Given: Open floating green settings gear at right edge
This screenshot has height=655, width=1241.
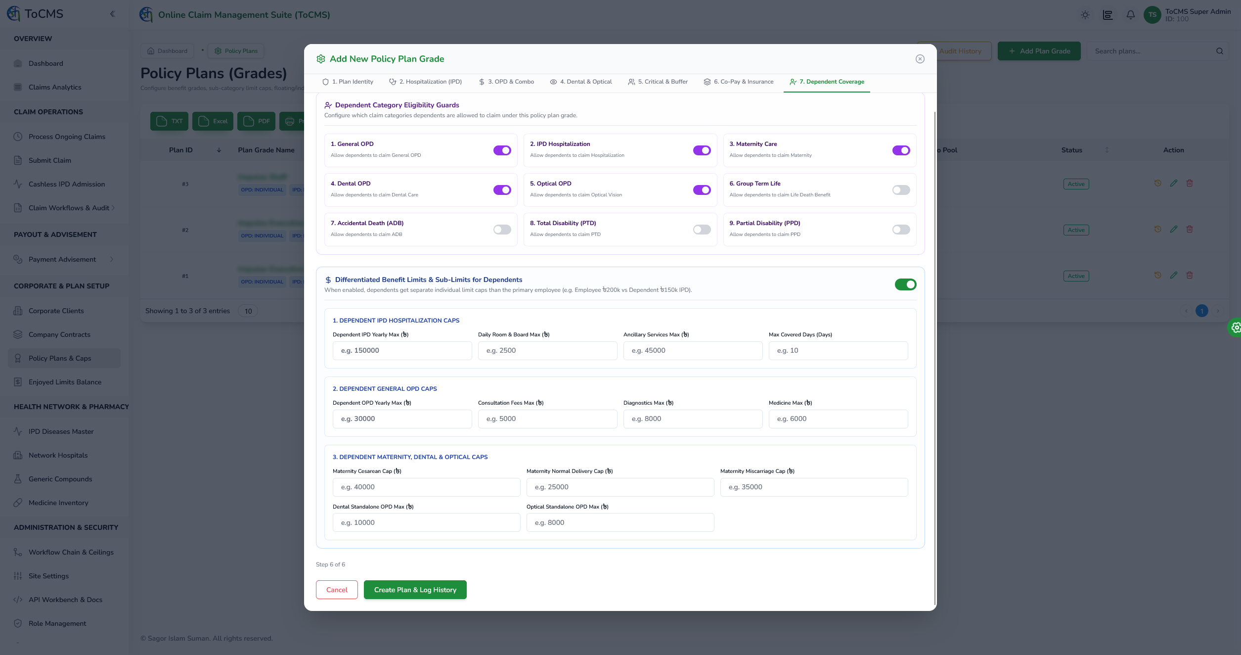Looking at the screenshot, I should 1235,327.
